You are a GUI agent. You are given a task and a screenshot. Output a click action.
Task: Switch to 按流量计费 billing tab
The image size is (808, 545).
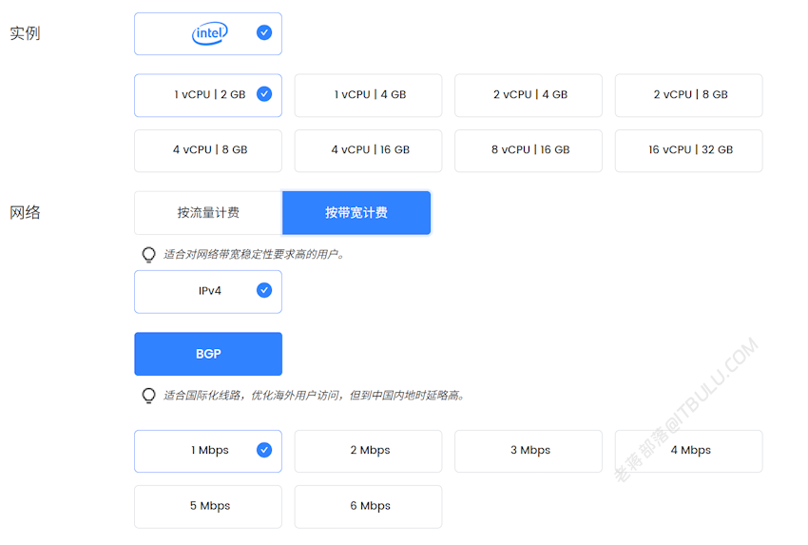pyautogui.click(x=208, y=212)
